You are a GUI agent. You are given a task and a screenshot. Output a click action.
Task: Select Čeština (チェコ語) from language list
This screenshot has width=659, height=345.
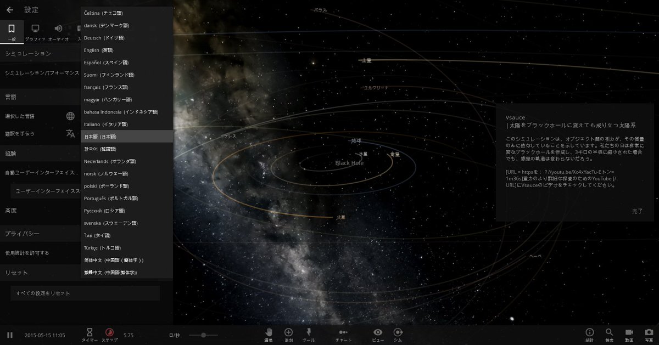pos(127,13)
